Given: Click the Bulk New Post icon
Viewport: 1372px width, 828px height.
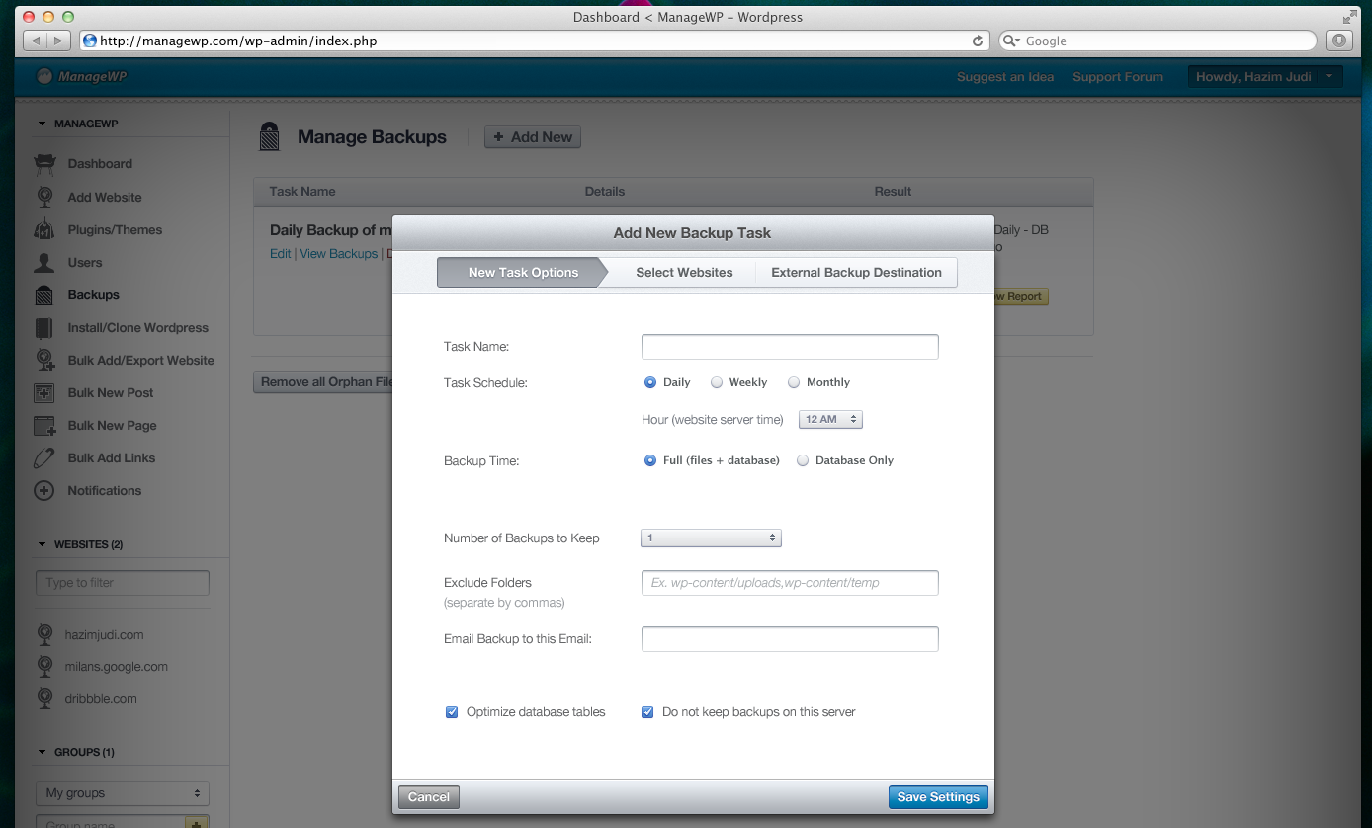Looking at the screenshot, I should (x=44, y=392).
